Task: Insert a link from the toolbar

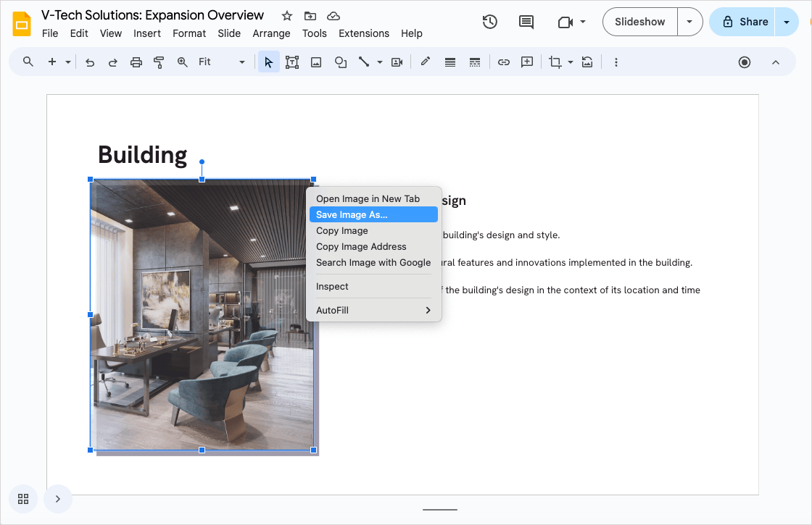Action: click(504, 62)
